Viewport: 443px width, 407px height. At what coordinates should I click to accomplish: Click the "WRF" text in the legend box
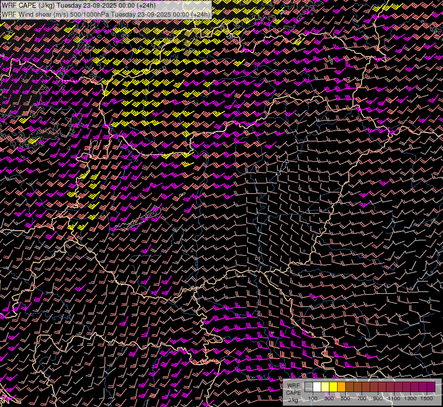point(293,386)
